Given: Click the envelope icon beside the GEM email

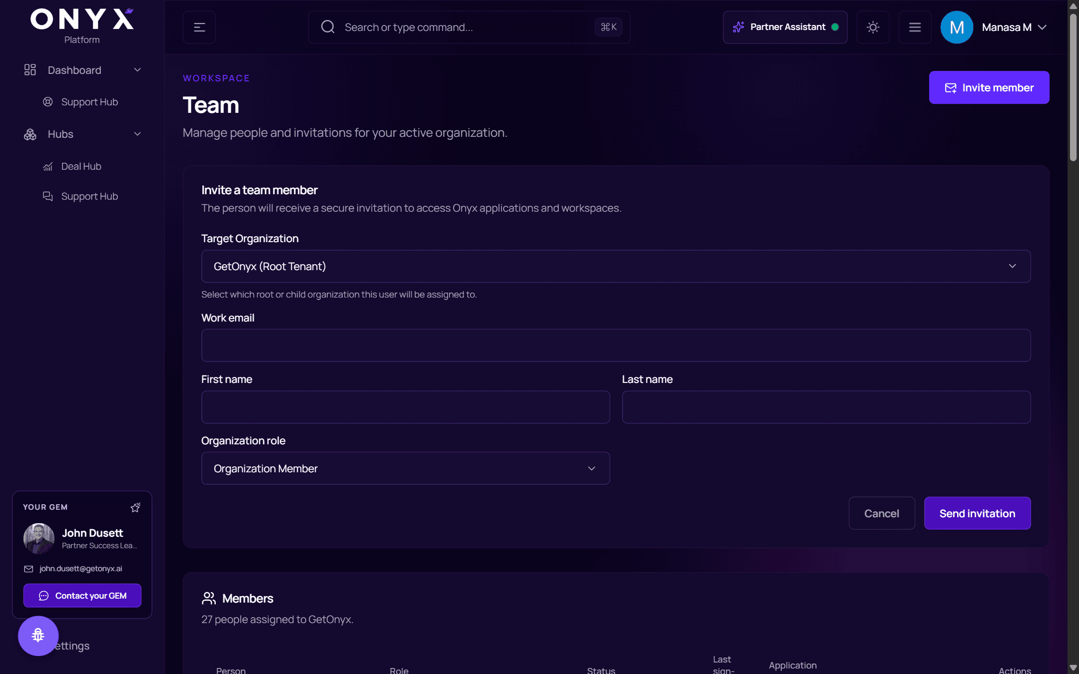Looking at the screenshot, I should [28, 569].
